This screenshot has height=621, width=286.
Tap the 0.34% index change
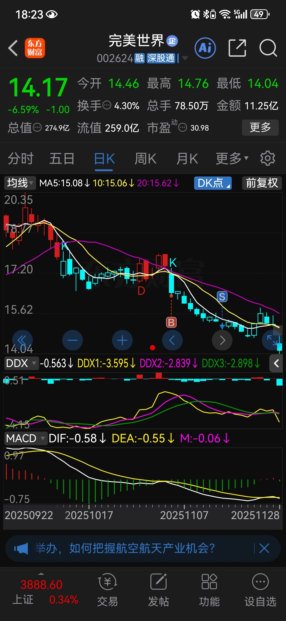point(64,600)
